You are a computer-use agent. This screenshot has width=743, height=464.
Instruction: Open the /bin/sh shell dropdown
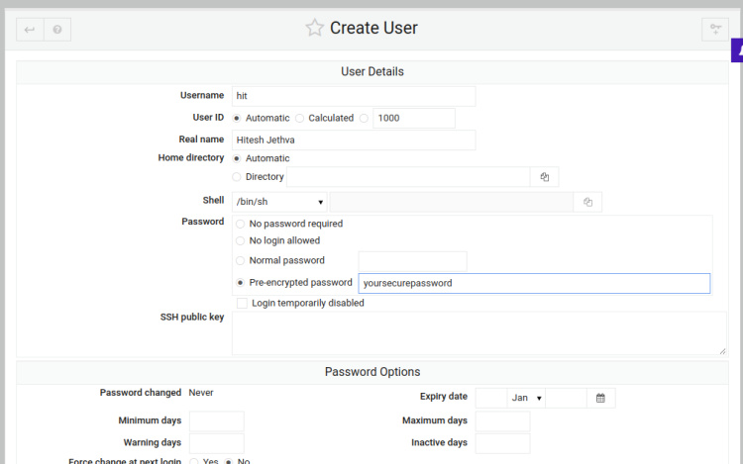coord(279,202)
